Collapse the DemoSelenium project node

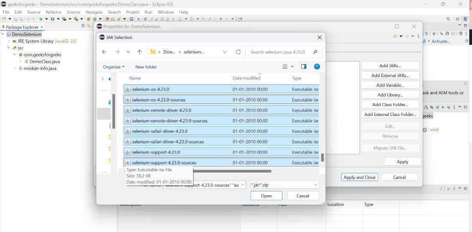point(3,34)
